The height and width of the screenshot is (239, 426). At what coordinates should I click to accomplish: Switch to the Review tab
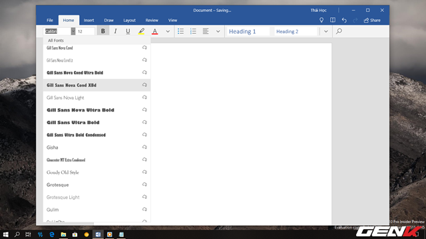152,20
